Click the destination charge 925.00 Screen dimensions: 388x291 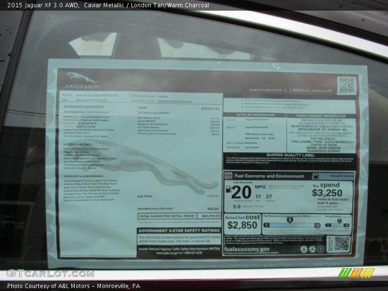(213, 209)
